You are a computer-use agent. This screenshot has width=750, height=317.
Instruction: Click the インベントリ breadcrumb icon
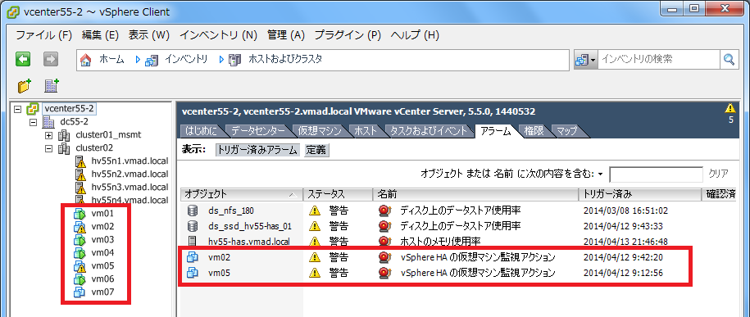[151, 60]
